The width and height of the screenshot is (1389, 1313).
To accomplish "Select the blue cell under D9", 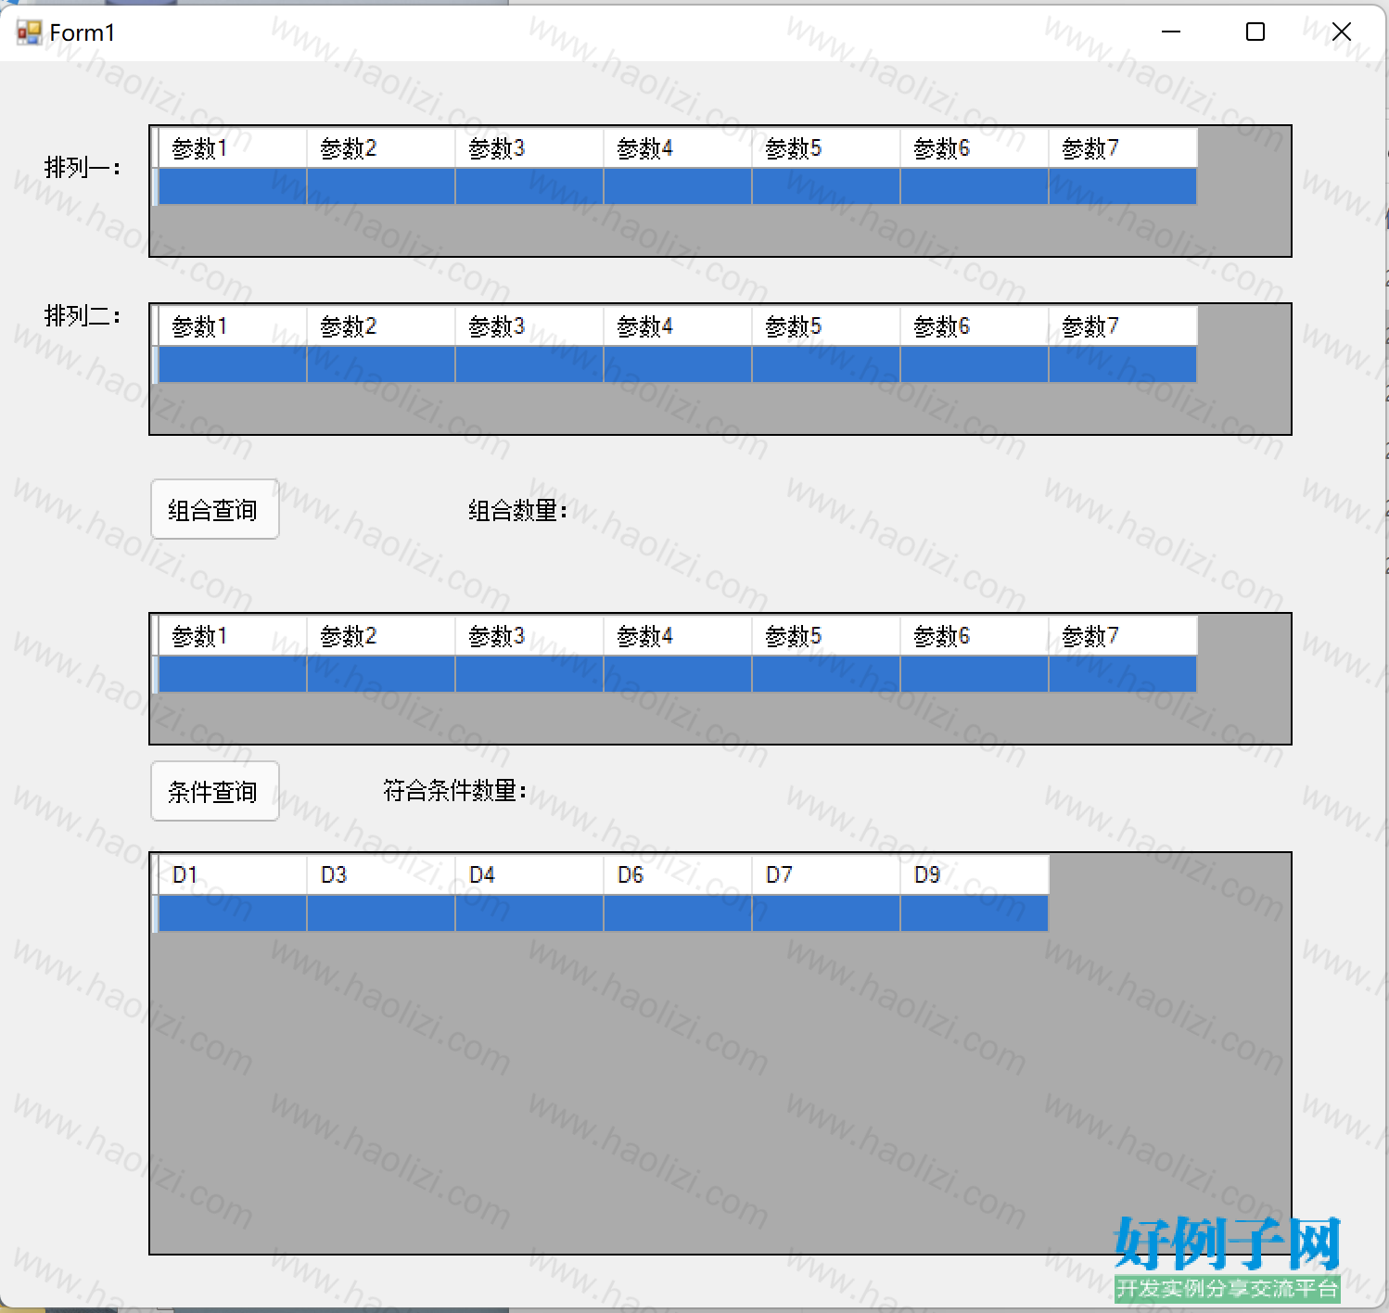I will [975, 913].
